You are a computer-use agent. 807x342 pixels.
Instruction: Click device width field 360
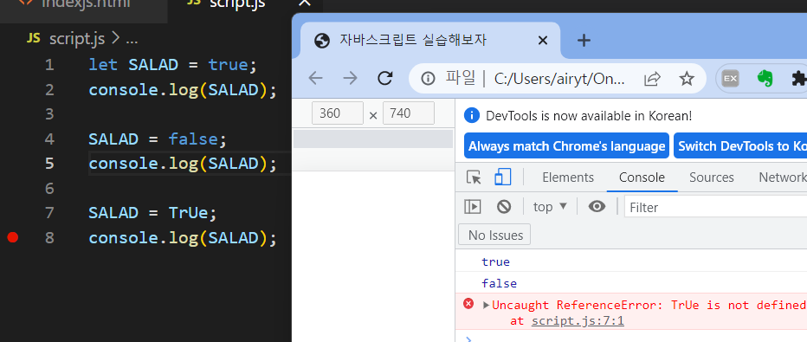click(x=338, y=113)
